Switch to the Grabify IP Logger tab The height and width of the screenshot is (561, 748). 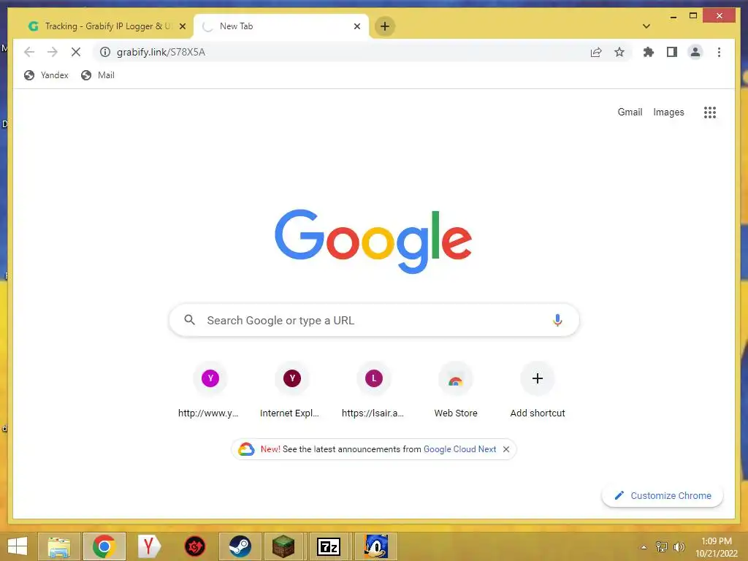106,26
